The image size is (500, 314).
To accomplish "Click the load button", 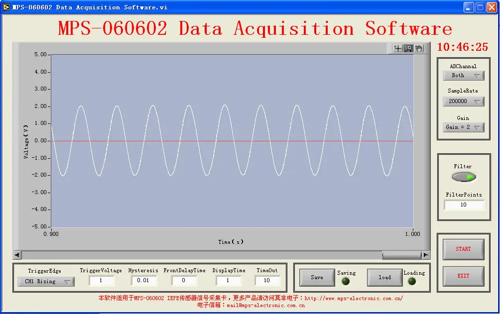I will pos(384,277).
